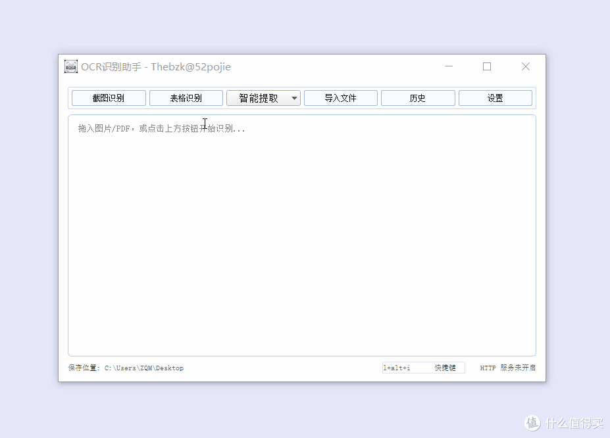
Task: Open 导入文件 to import a file
Action: [x=340, y=98]
